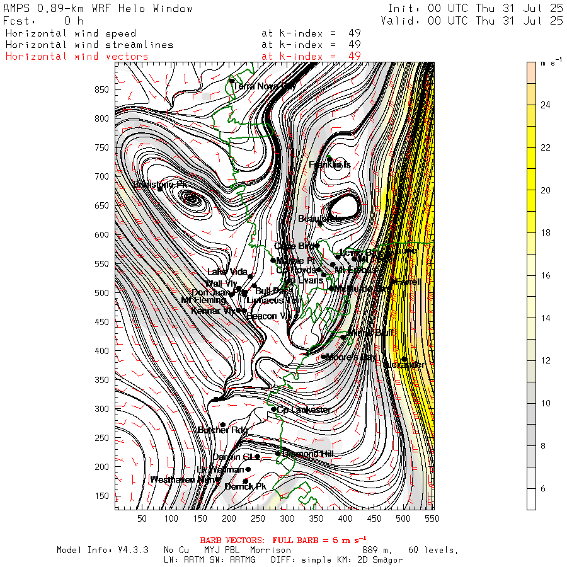Image resolution: width=567 pixels, height=567 pixels.
Task: Click the y-axis label 500
Action: (101, 292)
